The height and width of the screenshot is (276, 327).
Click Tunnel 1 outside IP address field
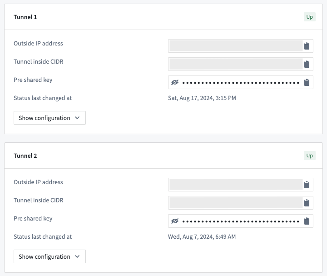(236, 46)
